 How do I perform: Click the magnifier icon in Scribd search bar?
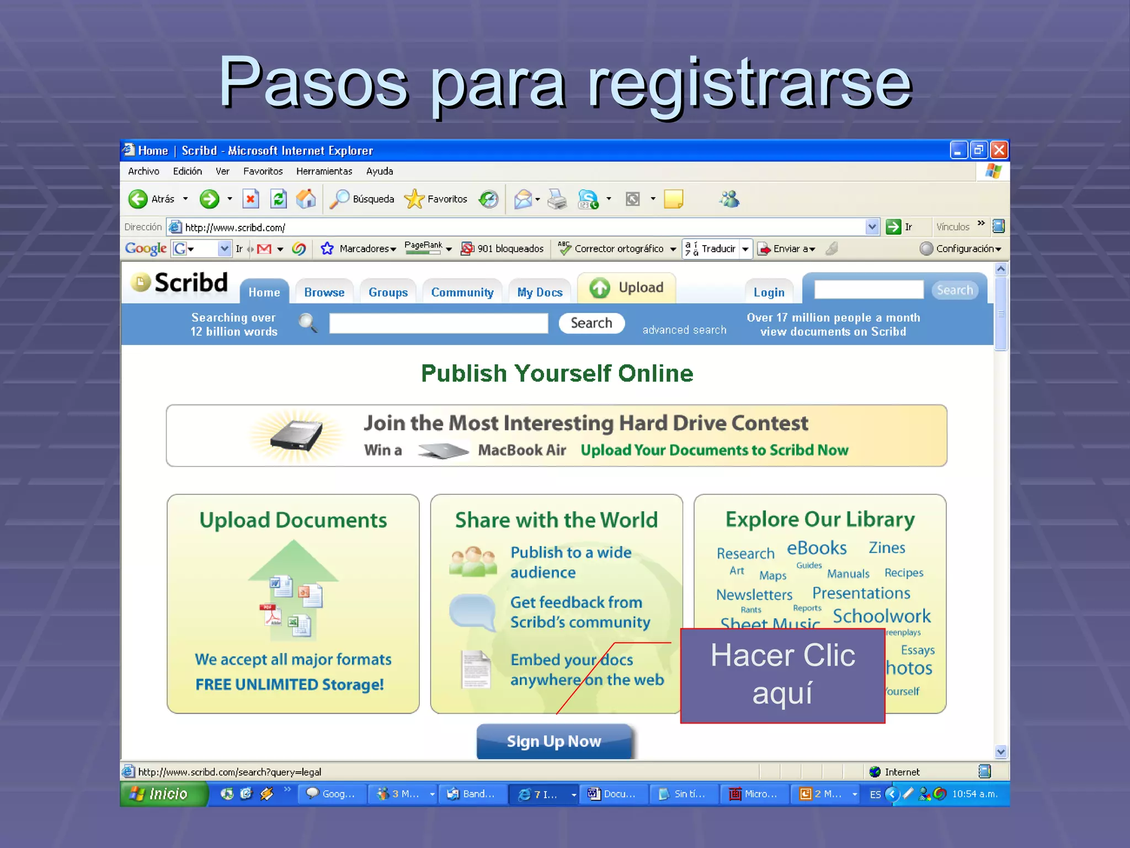(x=308, y=322)
